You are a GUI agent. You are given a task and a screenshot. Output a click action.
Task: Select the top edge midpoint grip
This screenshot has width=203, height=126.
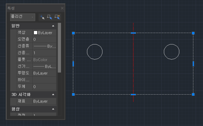[x=133, y=33]
